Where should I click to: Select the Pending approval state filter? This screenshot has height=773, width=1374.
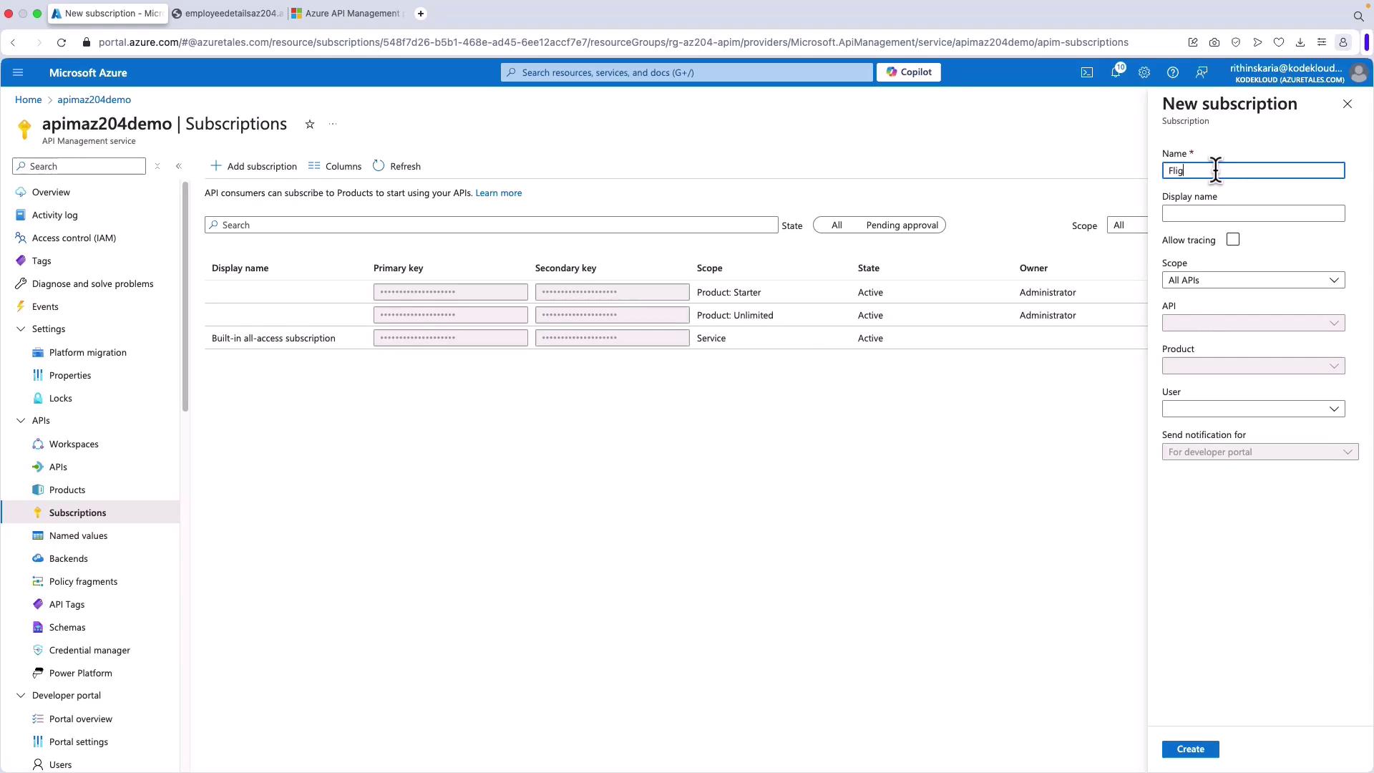(902, 225)
